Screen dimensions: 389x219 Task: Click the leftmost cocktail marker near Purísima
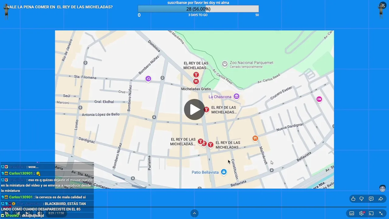pyautogui.click(x=200, y=141)
